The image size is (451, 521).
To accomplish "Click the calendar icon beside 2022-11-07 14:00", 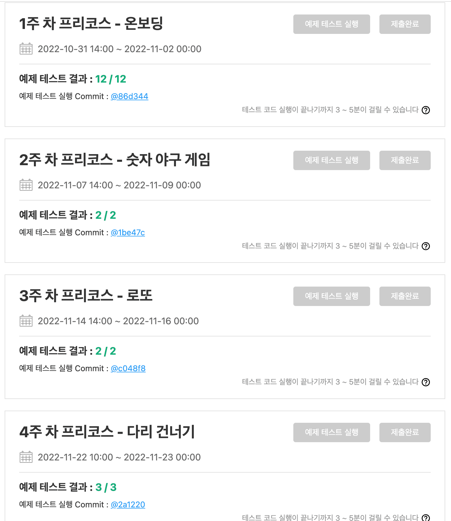I will coord(26,185).
